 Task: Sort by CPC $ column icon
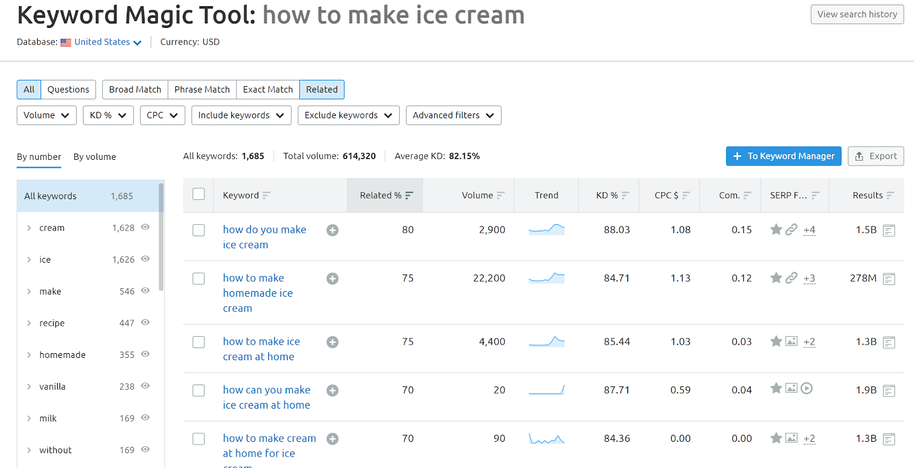[686, 195]
